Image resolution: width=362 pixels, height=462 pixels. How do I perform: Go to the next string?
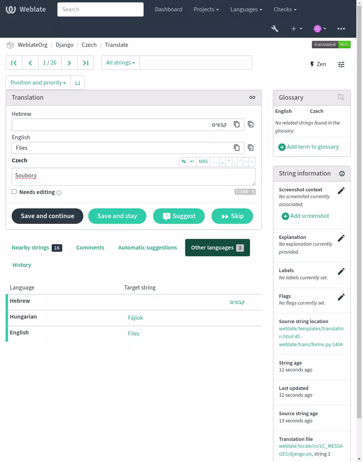pyautogui.click(x=69, y=63)
